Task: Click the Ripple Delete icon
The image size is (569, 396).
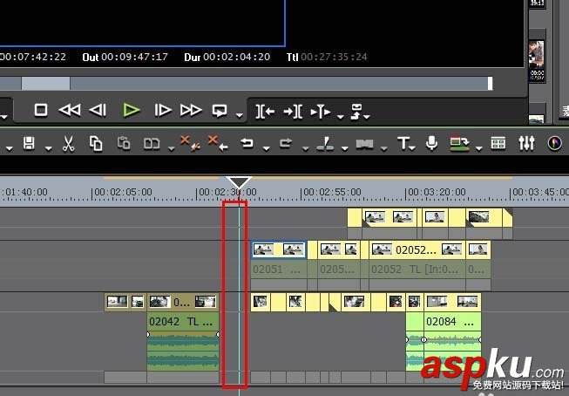Action: pos(191,143)
